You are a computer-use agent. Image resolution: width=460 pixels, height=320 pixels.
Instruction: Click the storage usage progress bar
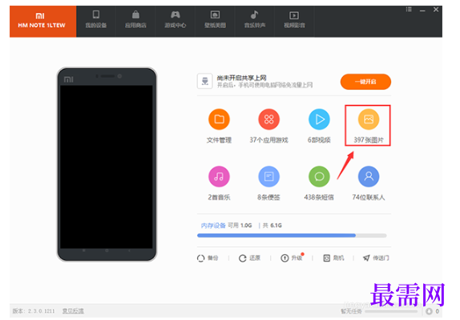292,235
